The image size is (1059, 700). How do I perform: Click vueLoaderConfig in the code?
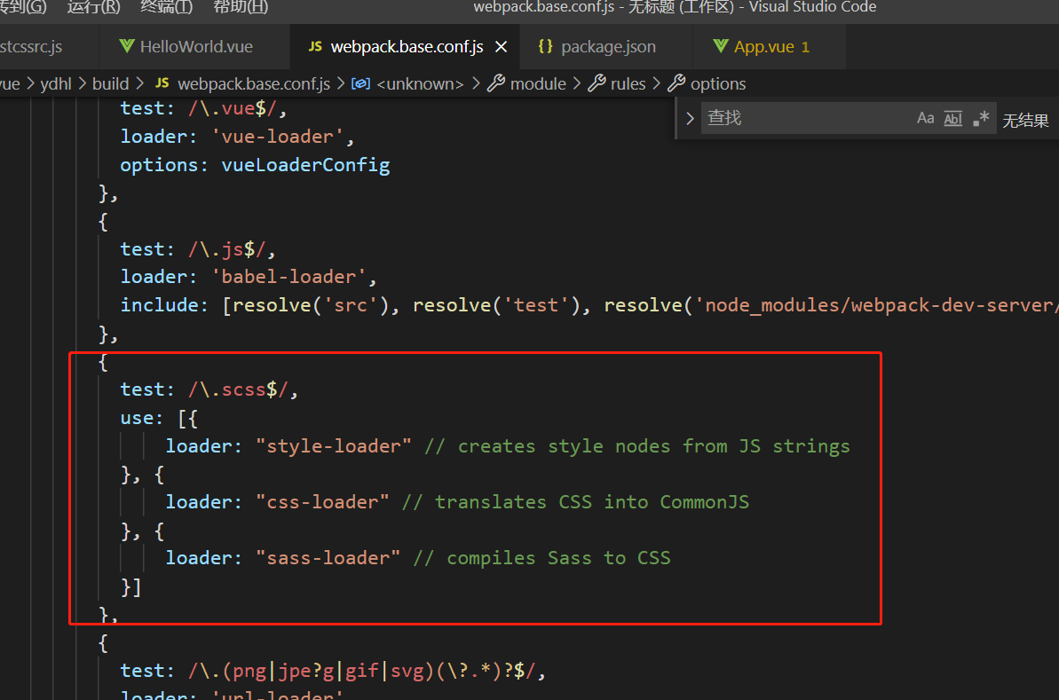tap(305, 165)
